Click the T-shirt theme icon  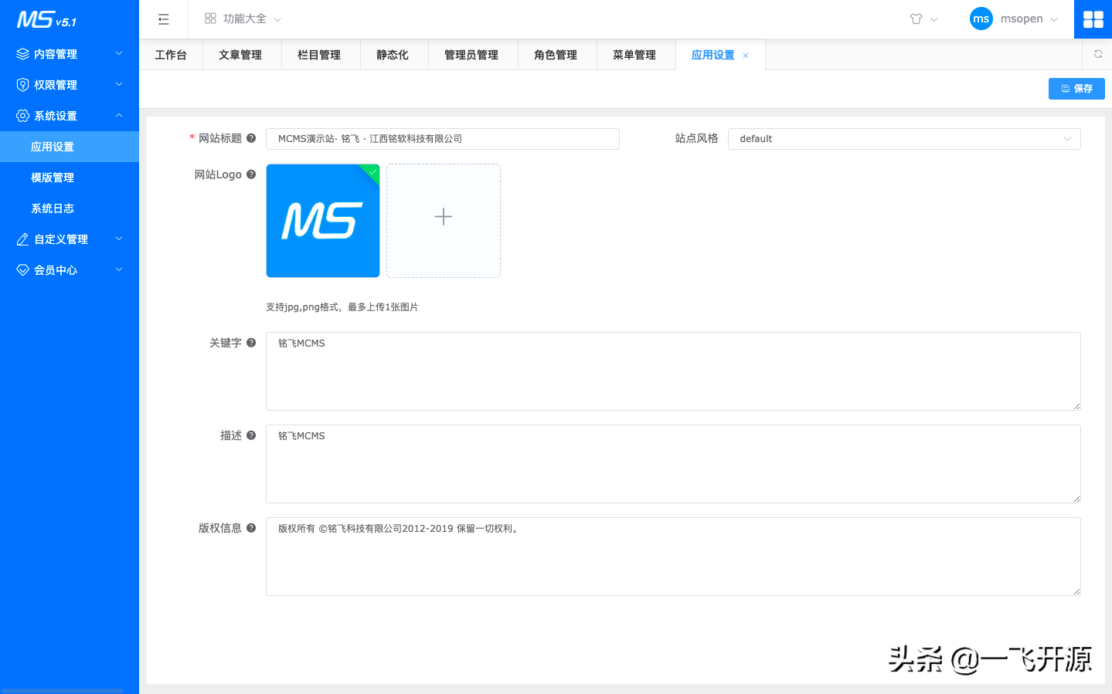coord(916,19)
